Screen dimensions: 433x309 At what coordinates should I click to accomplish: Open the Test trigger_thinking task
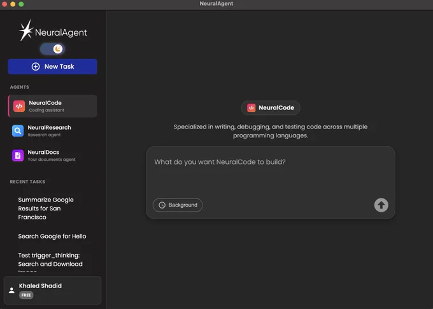coord(50,261)
